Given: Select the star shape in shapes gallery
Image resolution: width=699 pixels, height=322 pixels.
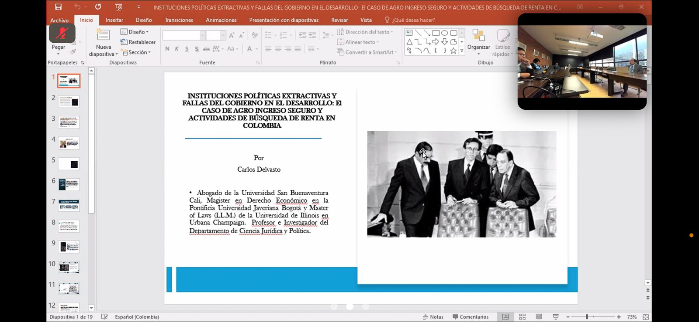Looking at the screenshot, I should 453,51.
